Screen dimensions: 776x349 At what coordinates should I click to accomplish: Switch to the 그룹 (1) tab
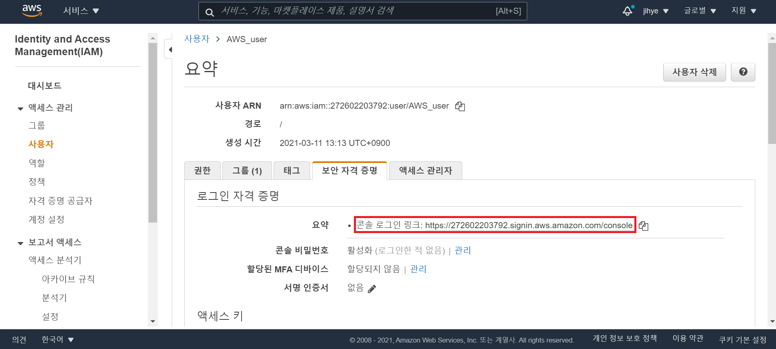(247, 171)
